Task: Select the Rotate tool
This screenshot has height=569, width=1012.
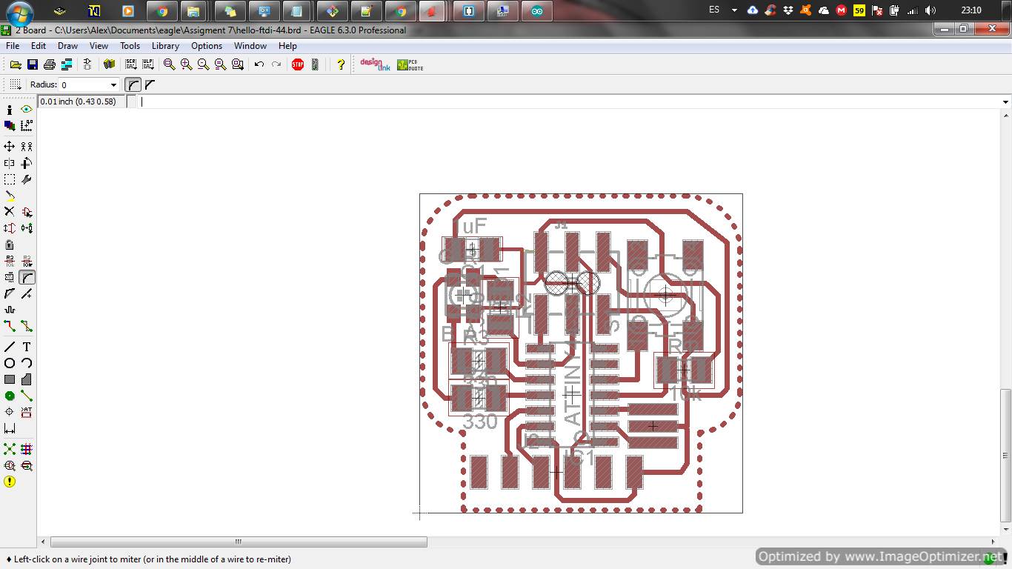Action: coord(27,163)
